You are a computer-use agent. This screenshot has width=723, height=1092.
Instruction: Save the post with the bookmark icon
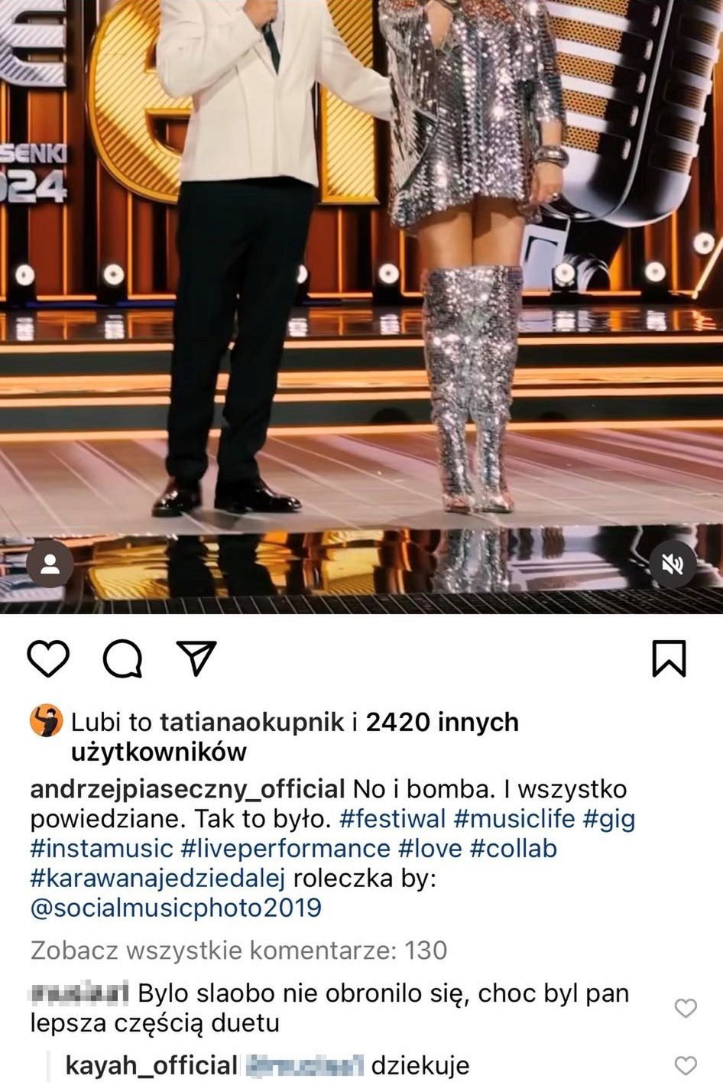pos(670,658)
